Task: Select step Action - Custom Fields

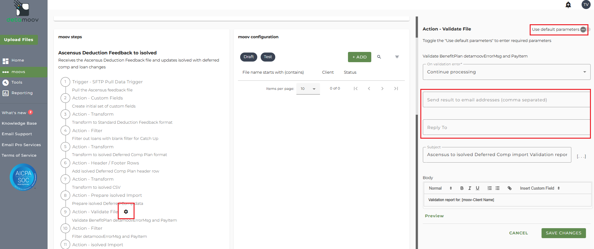Action: point(97,98)
